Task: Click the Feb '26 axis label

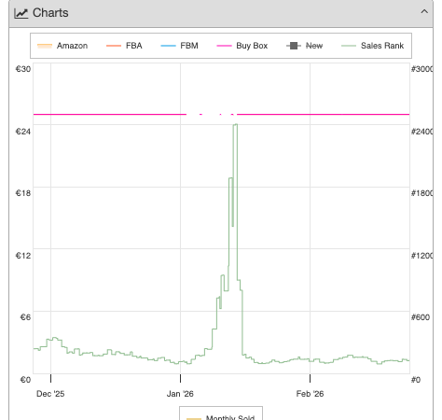Action: tap(310, 394)
